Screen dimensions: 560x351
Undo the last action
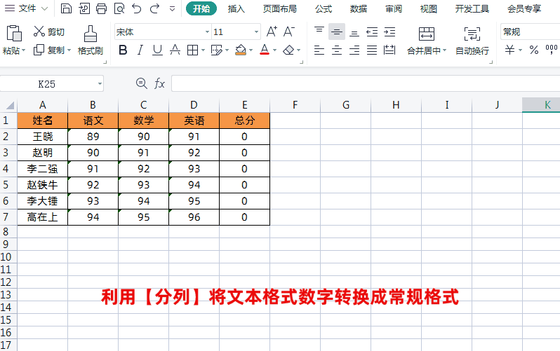(x=137, y=8)
